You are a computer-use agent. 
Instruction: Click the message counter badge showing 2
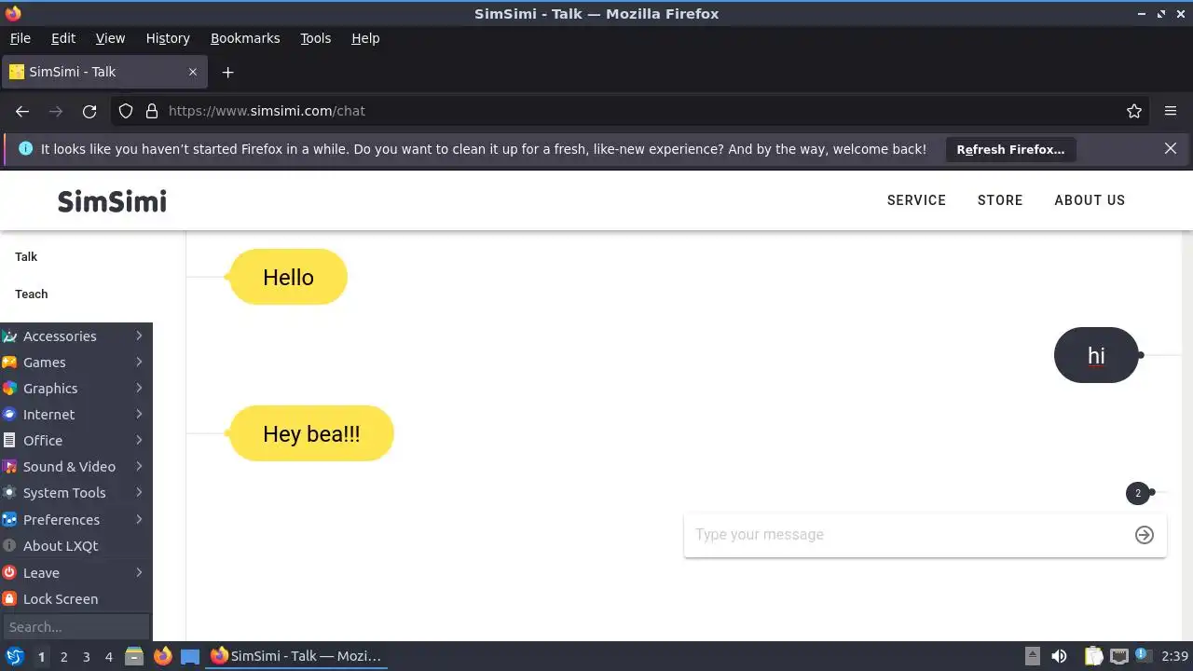tap(1137, 493)
